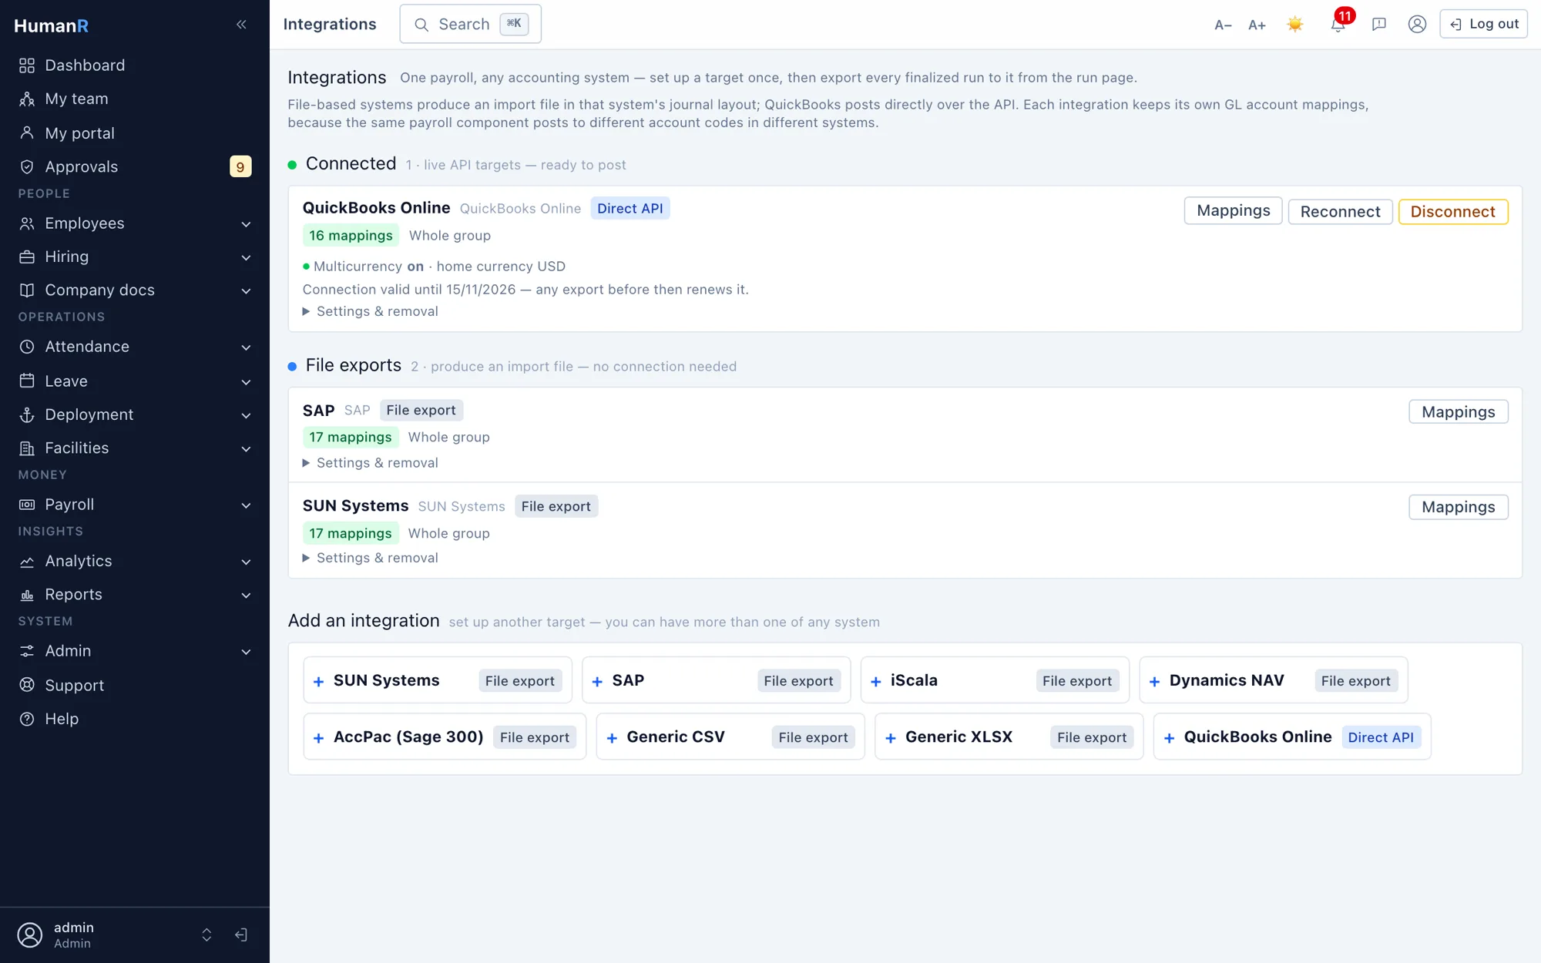This screenshot has height=963, width=1541.
Task: Click the Facilities building icon
Action: [x=27, y=448]
